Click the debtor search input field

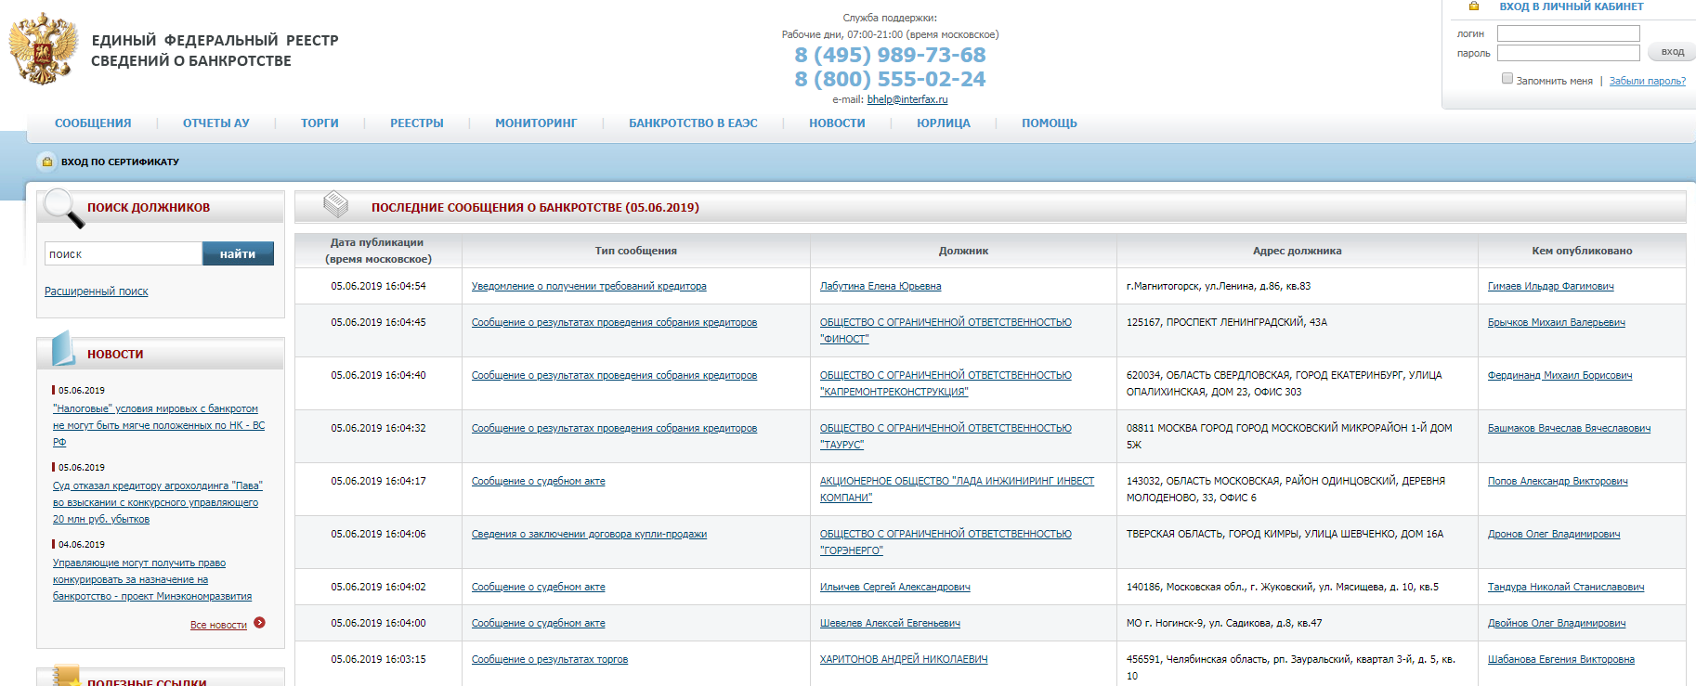tap(123, 254)
